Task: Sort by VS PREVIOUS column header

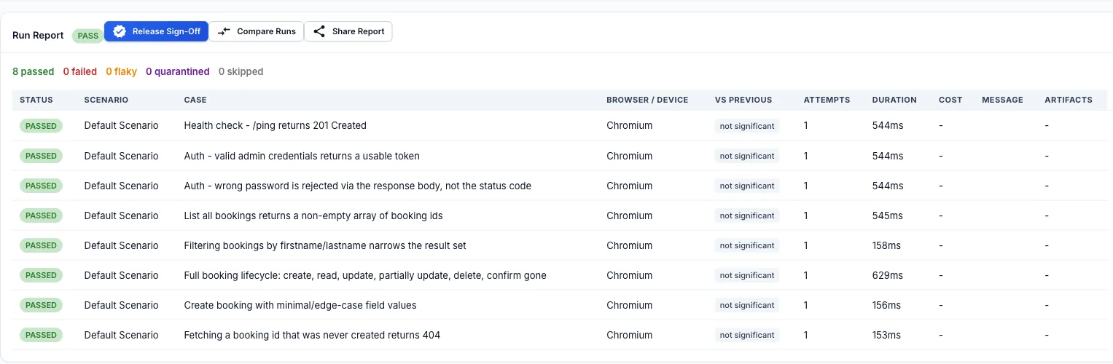Action: pyautogui.click(x=743, y=100)
